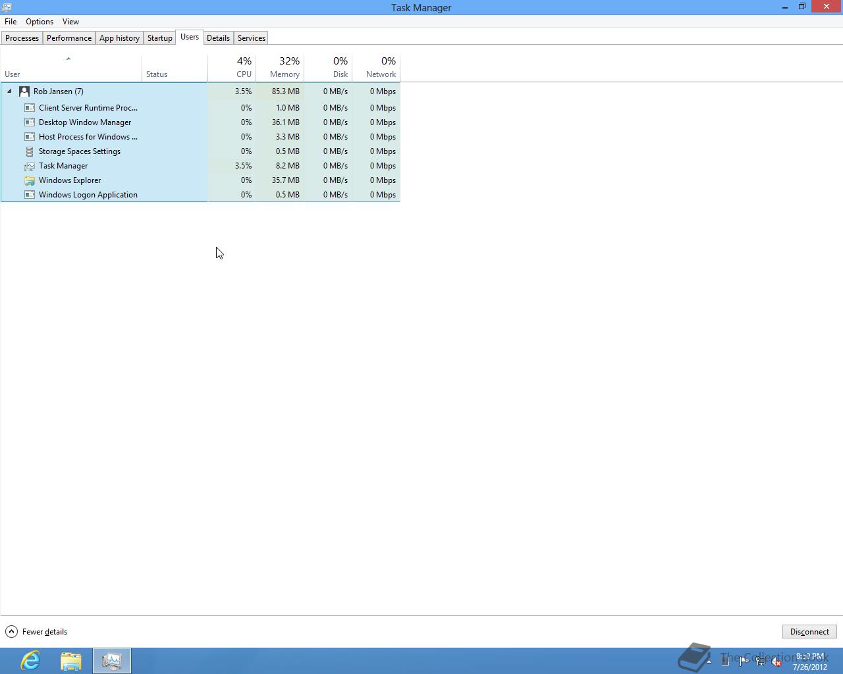The width and height of the screenshot is (843, 674).
Task: Click the Fewer details link text
Action: pos(45,632)
